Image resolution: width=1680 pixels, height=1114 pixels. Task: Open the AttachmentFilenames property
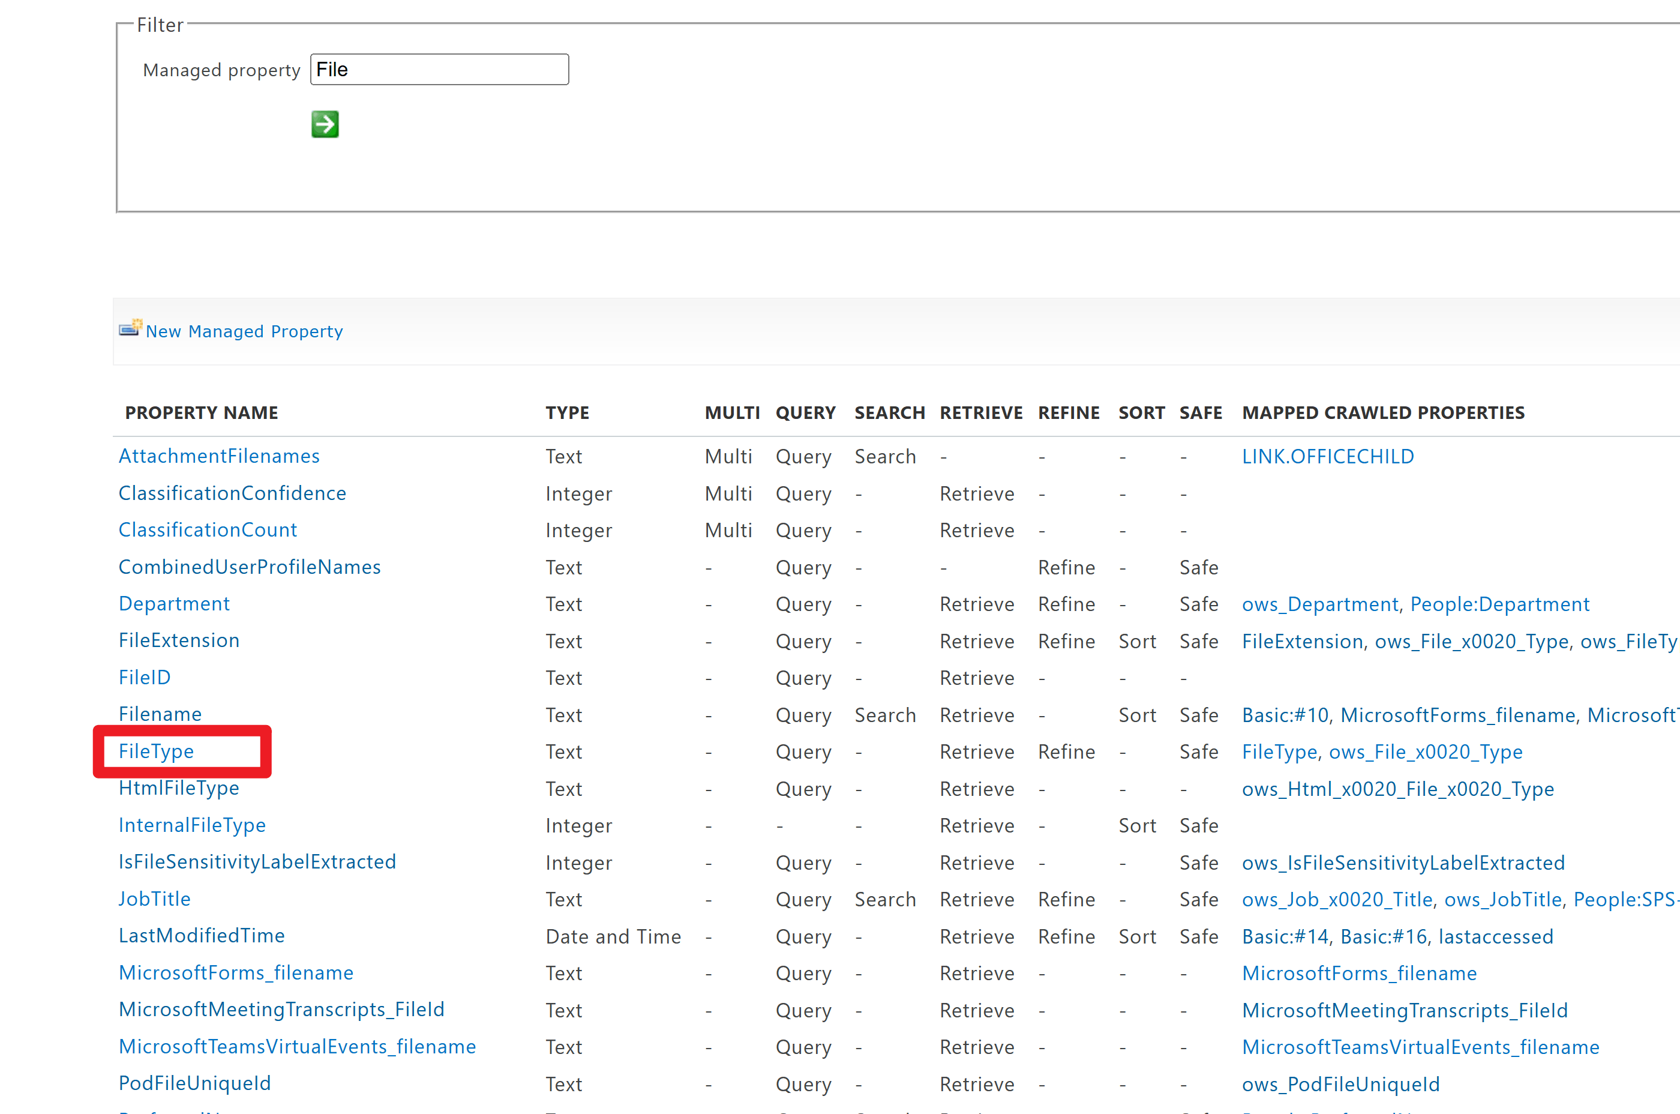(218, 456)
